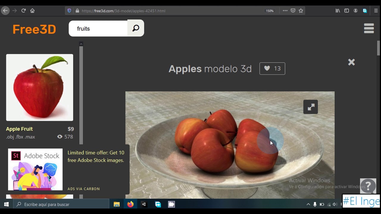Viewport: 381px width, 214px height.
Task: Open the Firefox application menu
Action: point(376,11)
